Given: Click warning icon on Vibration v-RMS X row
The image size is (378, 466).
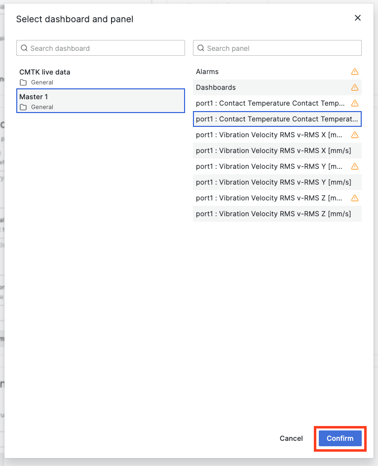Looking at the screenshot, I should [354, 135].
